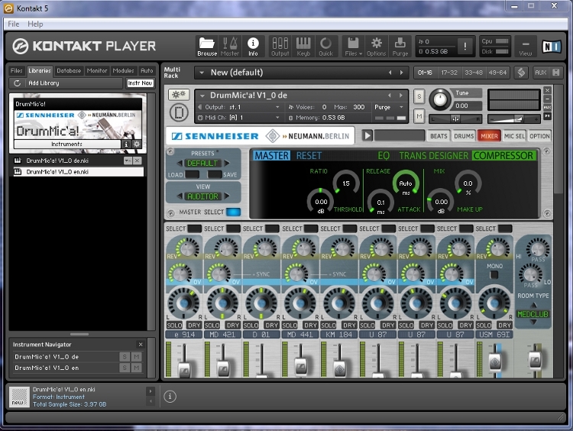The width and height of the screenshot is (573, 431).
Task: Click the DrumMic'a instrument icon
Action: click(x=179, y=112)
